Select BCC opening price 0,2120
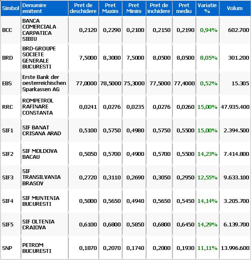The width and height of the screenshot is (251, 260). point(88,30)
